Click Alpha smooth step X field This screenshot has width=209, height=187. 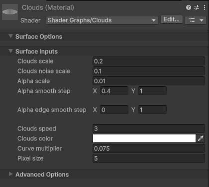tap(114, 91)
